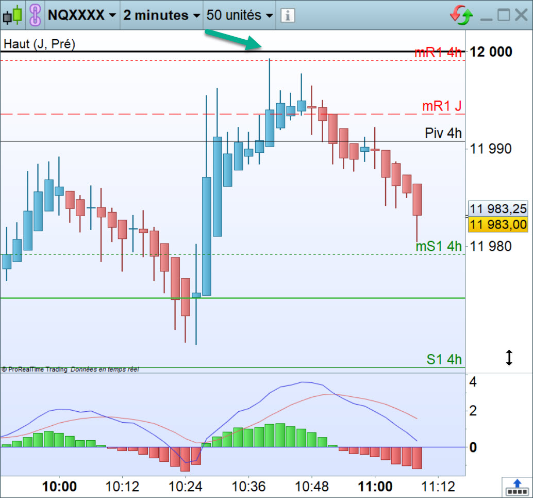Open the NQXXXX instrument dropdown
Image resolution: width=533 pixels, height=498 pixels.
coord(82,15)
